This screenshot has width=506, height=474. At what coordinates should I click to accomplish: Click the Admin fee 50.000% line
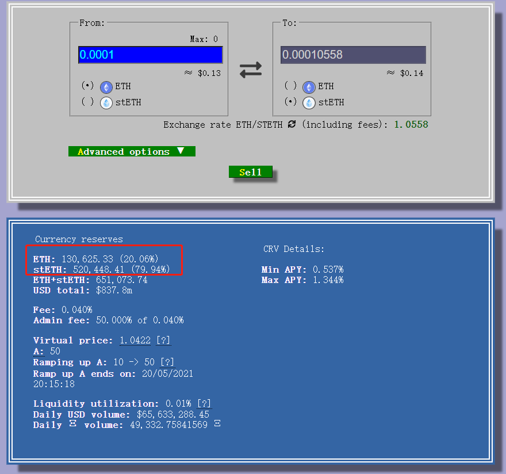109,320
